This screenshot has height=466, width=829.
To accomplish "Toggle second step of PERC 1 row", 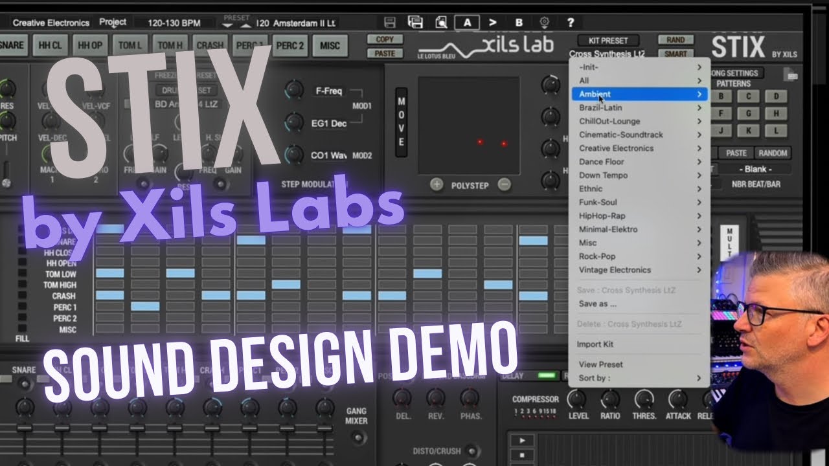I will coord(145,306).
